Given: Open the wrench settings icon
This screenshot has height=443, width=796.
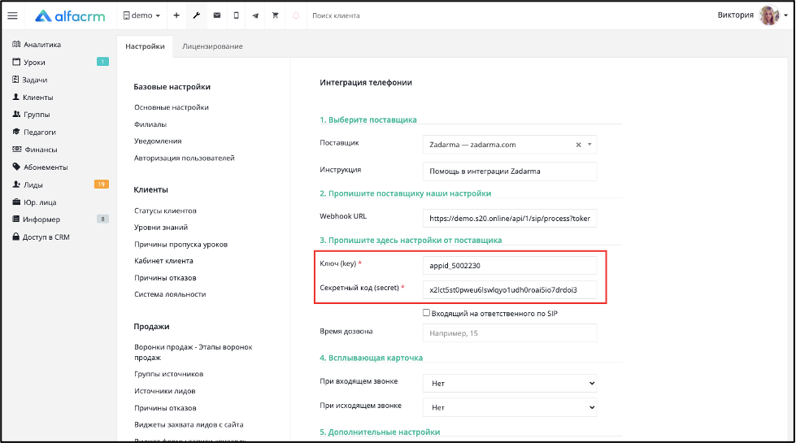Looking at the screenshot, I should 197,15.
